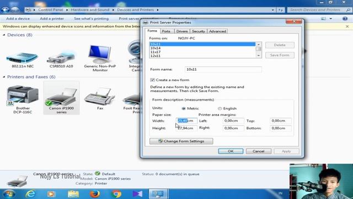Click the Form name input field

pyautogui.click(x=223, y=70)
